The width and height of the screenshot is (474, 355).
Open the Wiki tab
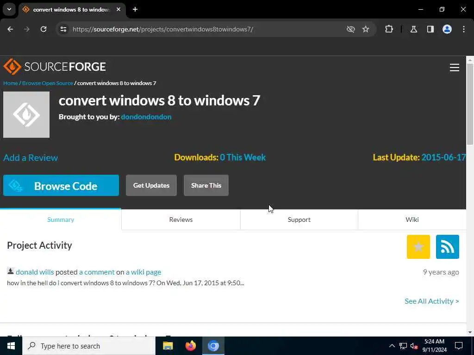(412, 220)
